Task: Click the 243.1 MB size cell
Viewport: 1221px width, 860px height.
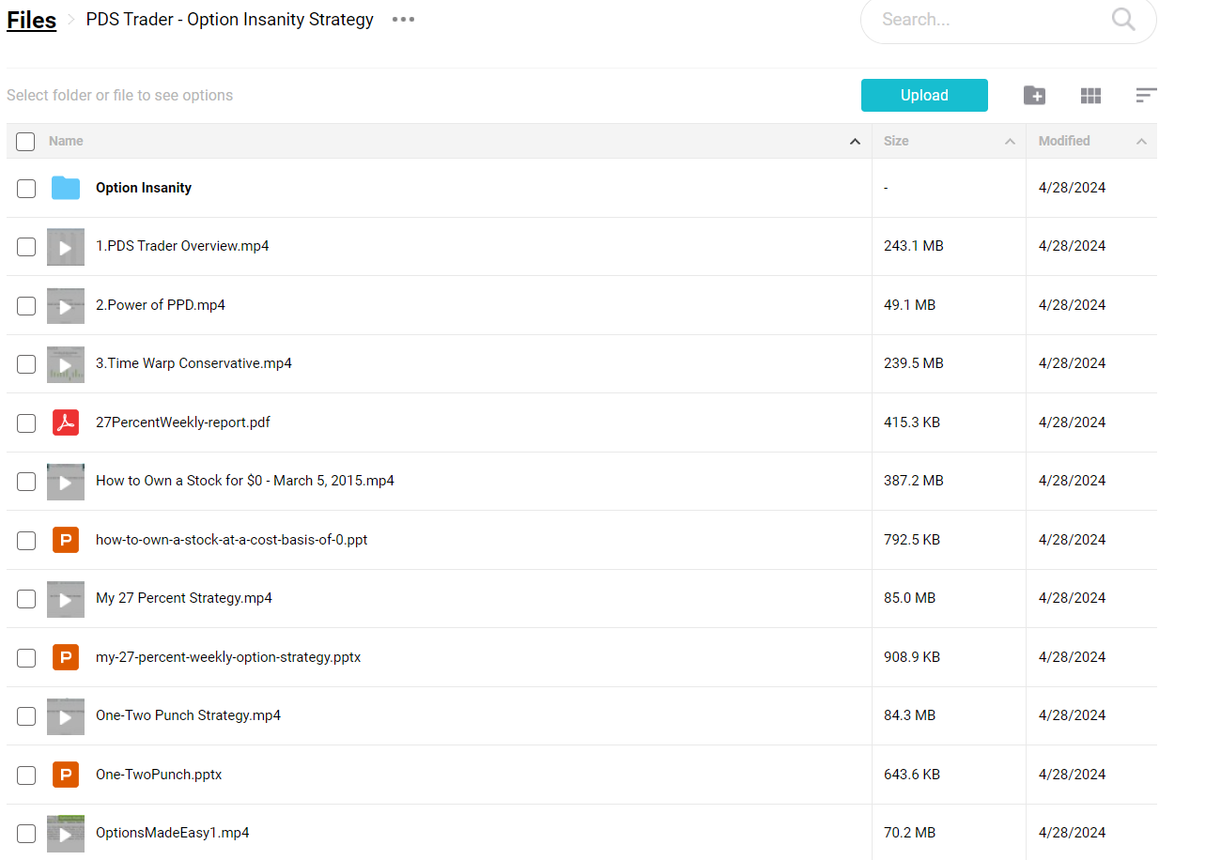Action: pyautogui.click(x=914, y=246)
